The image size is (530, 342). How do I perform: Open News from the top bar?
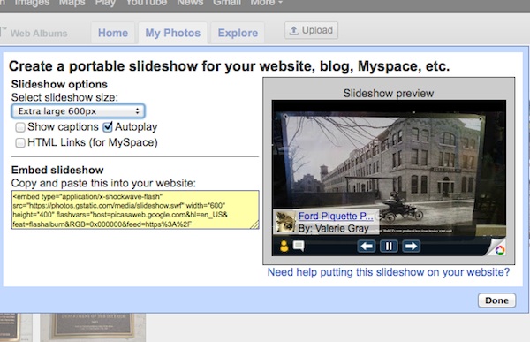click(190, 3)
